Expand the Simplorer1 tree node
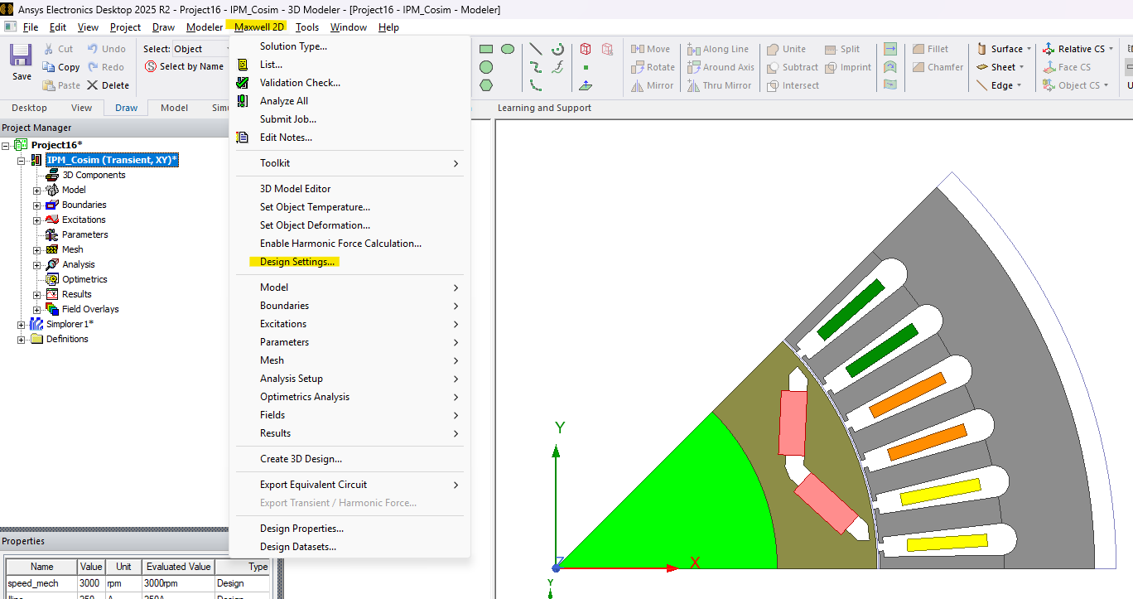 21,324
